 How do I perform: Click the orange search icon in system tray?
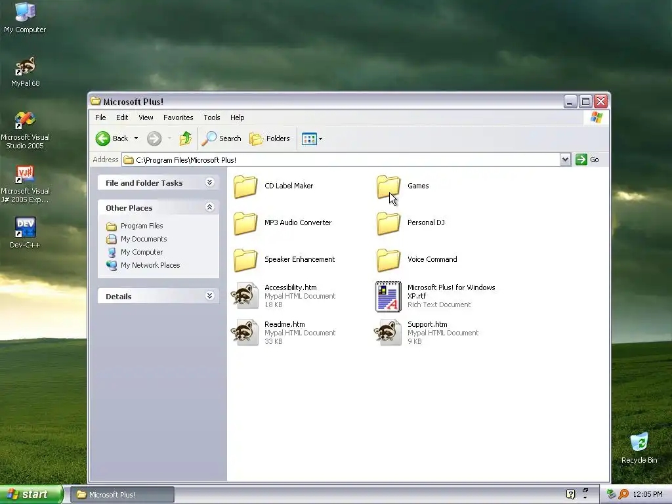click(623, 494)
